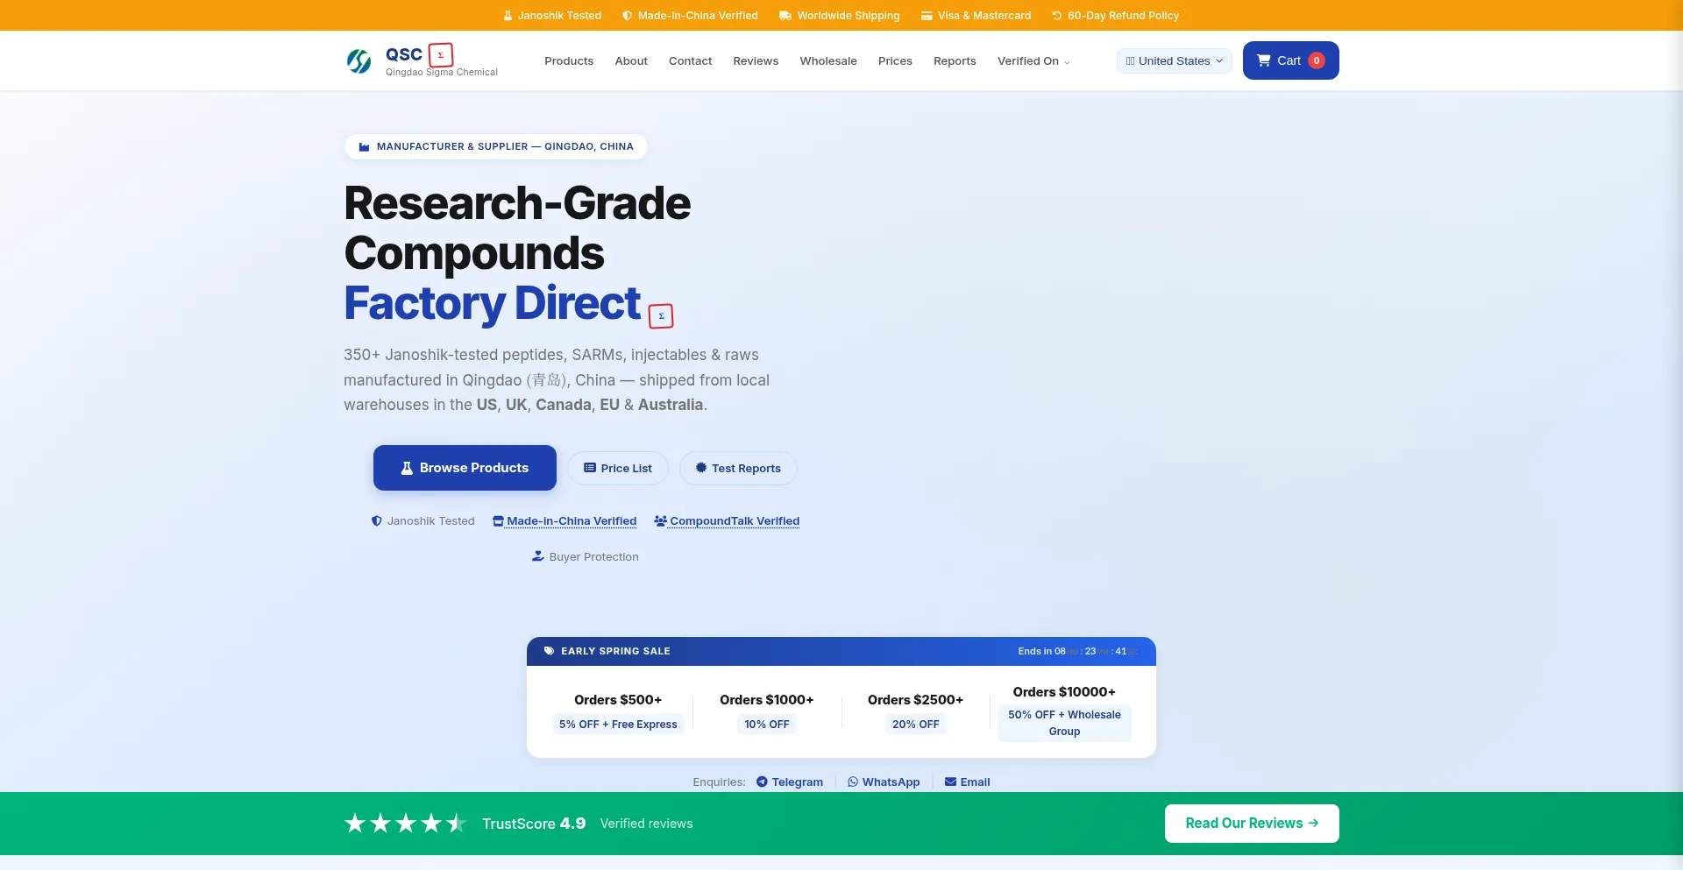Click the shield icon next to hero Janoshik Tested
This screenshot has height=870, width=1683.
377,521
